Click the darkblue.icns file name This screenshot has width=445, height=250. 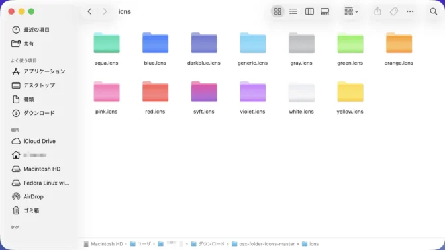click(204, 63)
